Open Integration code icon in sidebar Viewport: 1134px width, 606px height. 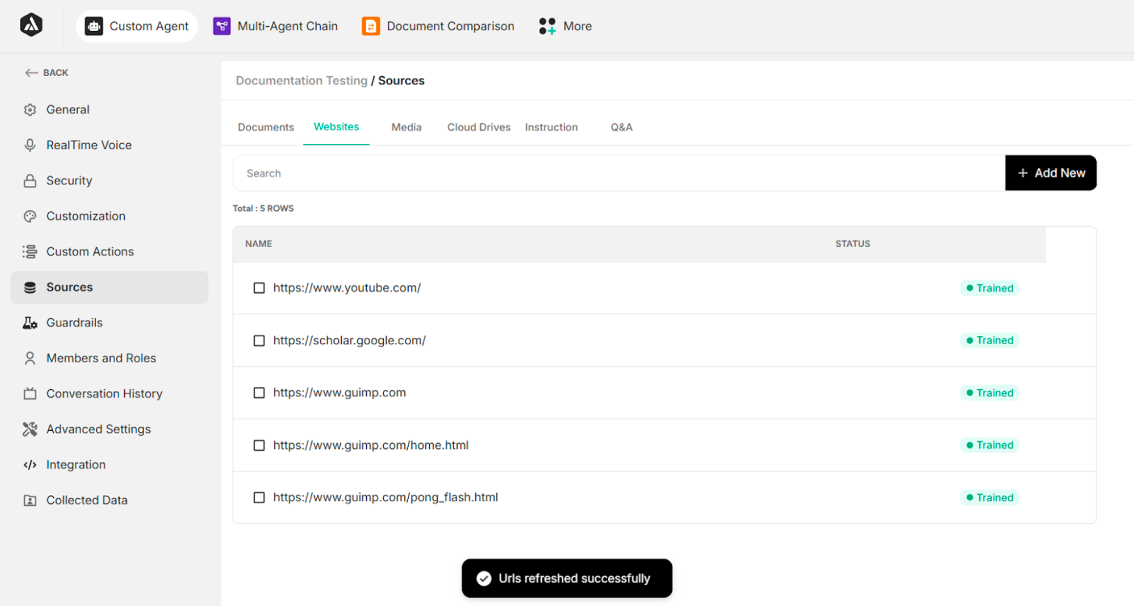click(x=30, y=465)
